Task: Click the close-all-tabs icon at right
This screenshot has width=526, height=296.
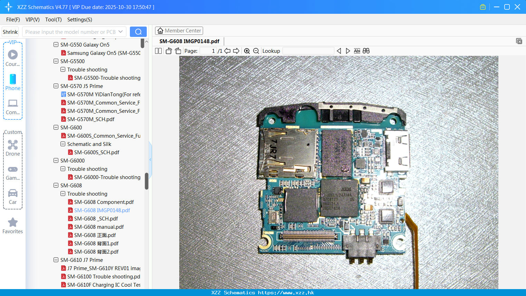Action: [x=519, y=41]
